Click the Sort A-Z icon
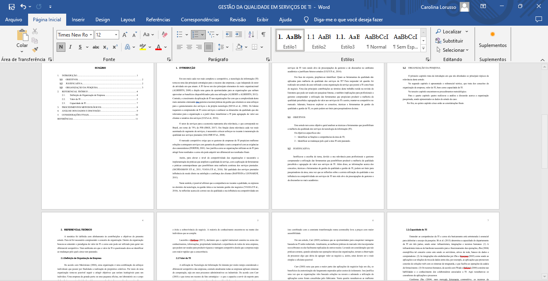The image size is (548, 281). 250,35
